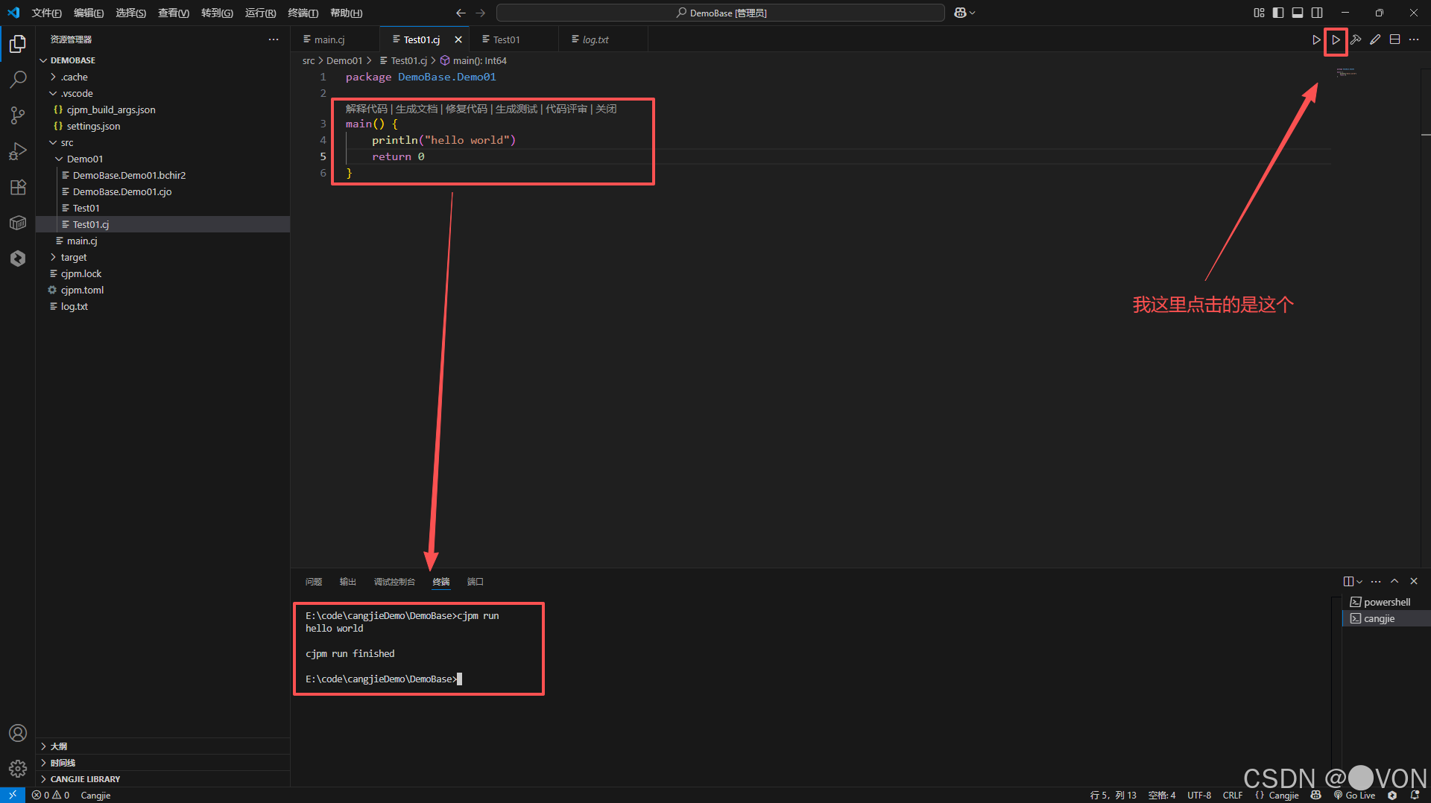The width and height of the screenshot is (1431, 803).
Task: Go back with the left arrow
Action: pyautogui.click(x=461, y=13)
